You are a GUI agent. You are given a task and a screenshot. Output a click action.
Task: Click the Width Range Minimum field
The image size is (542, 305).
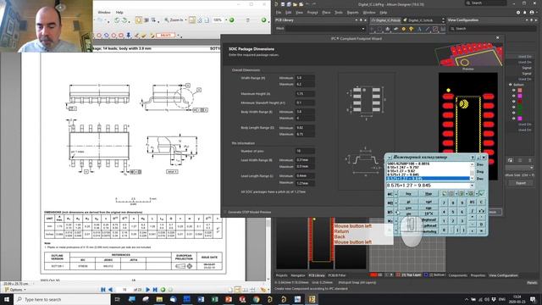coord(305,78)
